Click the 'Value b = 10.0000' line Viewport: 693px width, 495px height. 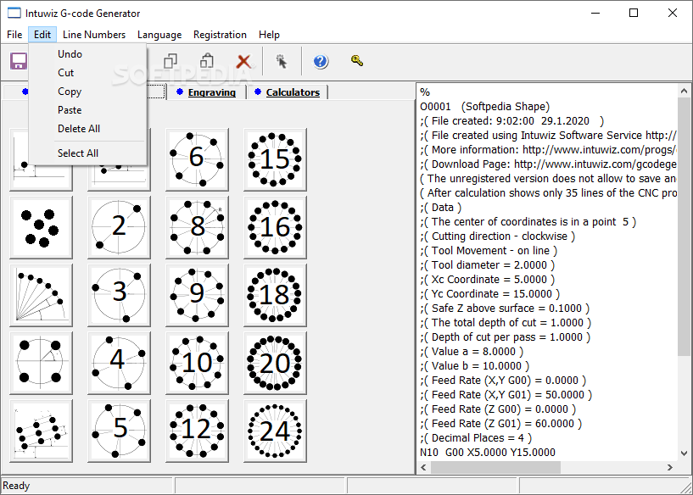click(474, 366)
